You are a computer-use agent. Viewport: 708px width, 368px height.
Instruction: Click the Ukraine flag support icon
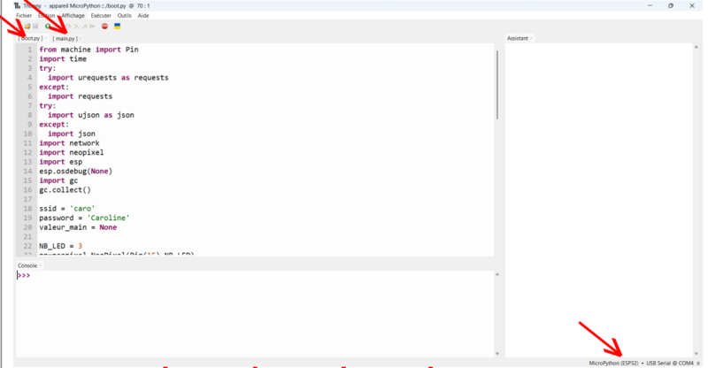pyautogui.click(x=117, y=27)
